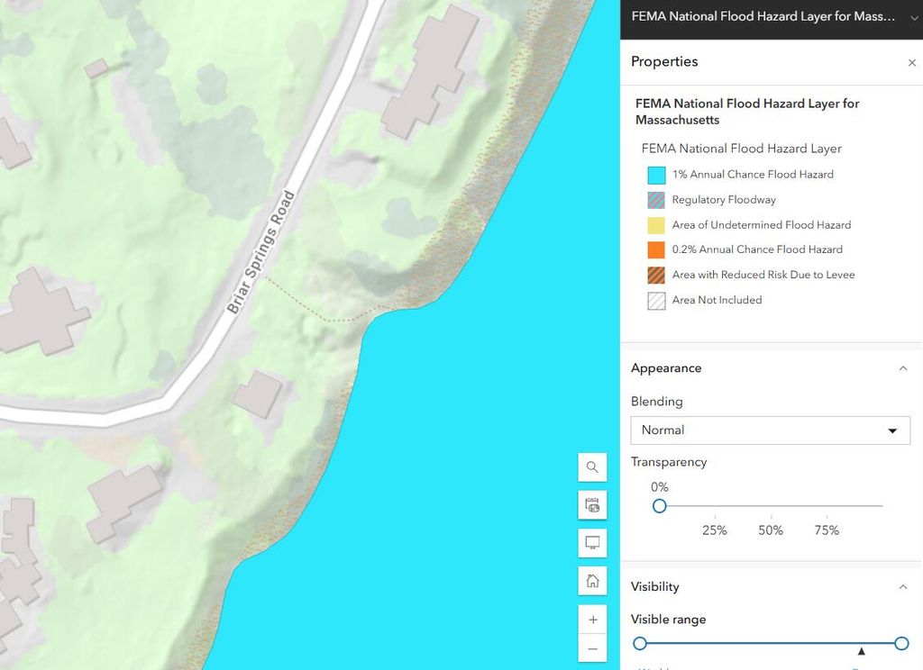Viewport: 923px width, 670px height.
Task: Click the Regulatory Floodway legend symbol
Action: [656, 200]
